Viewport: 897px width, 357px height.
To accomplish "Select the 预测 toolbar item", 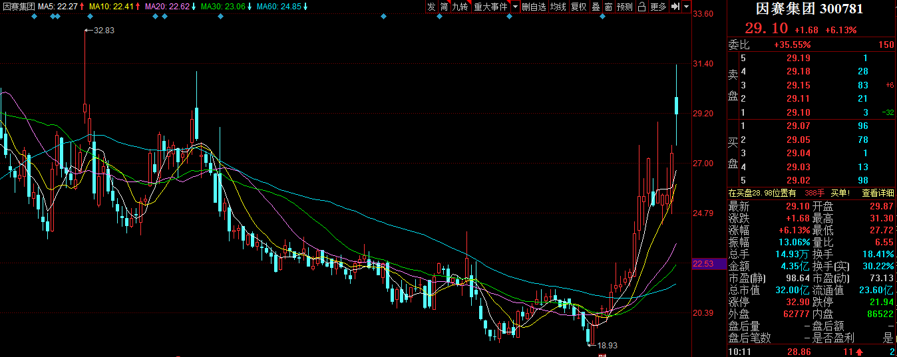I will [624, 7].
